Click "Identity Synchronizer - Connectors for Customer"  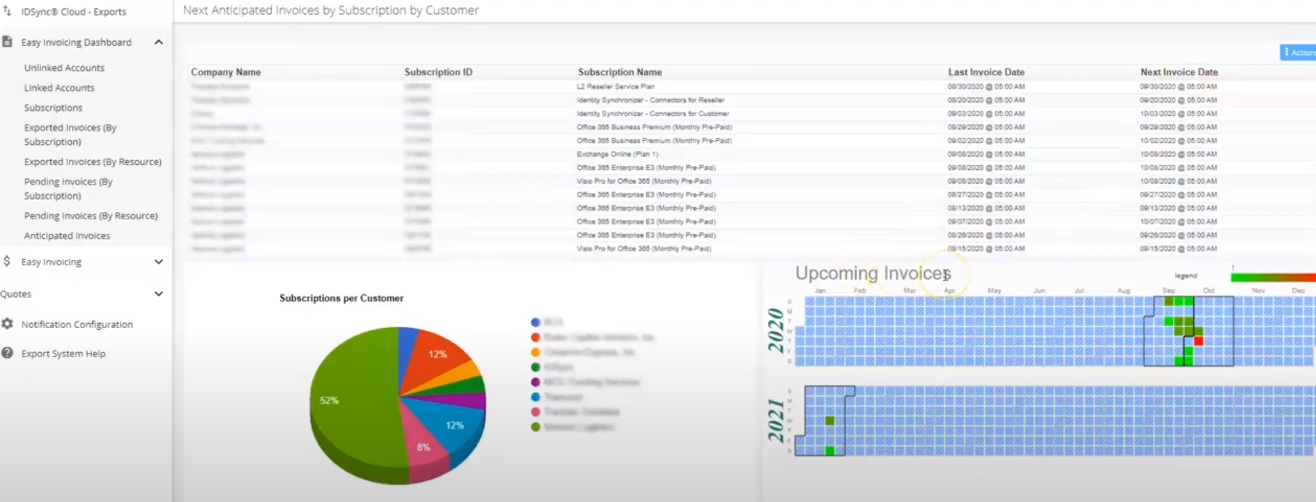click(653, 113)
